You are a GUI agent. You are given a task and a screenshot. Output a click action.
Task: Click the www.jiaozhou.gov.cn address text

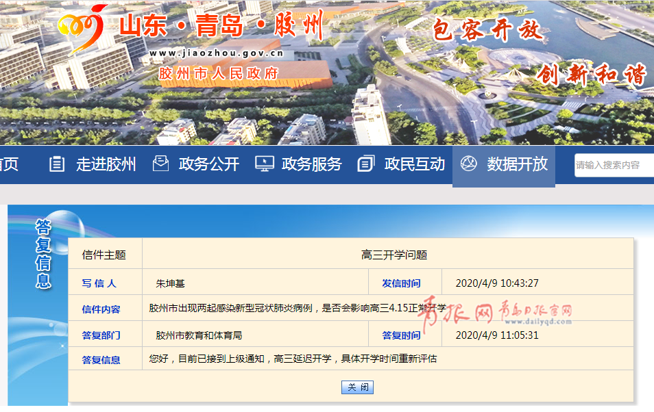tap(217, 53)
